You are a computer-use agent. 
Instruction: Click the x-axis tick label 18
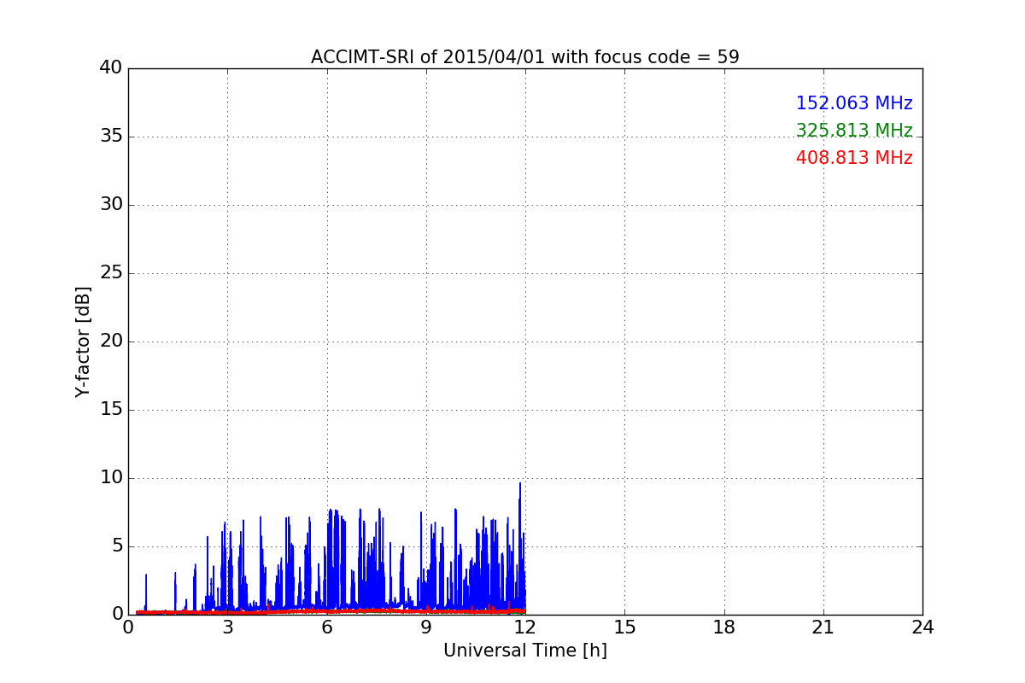point(724,628)
